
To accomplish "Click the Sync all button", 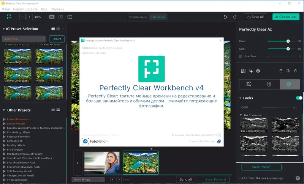I will (185, 179).
